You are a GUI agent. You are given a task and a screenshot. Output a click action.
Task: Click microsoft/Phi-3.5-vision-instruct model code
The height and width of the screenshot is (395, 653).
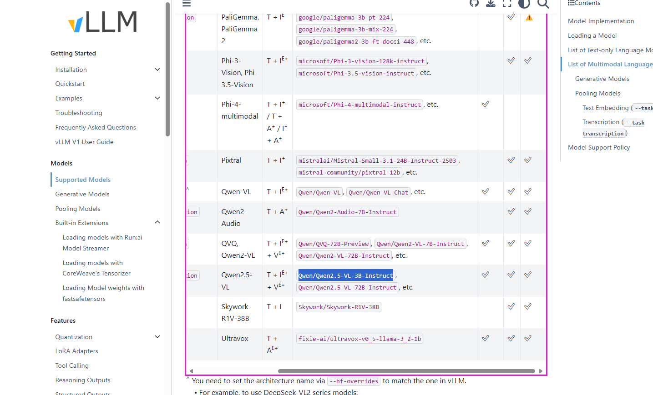[356, 73]
